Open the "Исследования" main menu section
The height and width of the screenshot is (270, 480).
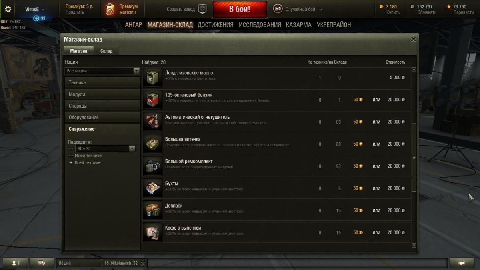point(260,25)
